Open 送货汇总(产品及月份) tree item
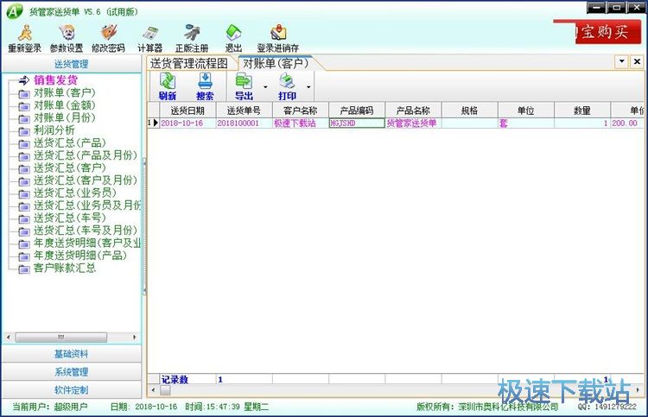 coord(86,155)
